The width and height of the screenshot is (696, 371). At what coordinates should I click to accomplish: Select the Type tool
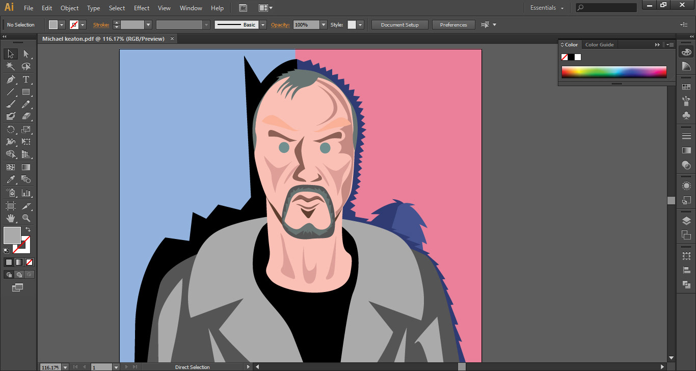[x=26, y=79]
